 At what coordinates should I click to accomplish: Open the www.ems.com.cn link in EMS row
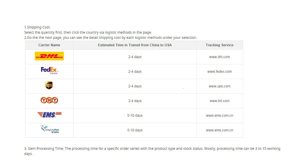219,116
